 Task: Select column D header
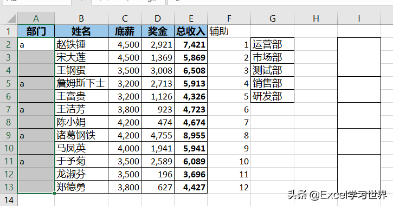[x=158, y=18]
